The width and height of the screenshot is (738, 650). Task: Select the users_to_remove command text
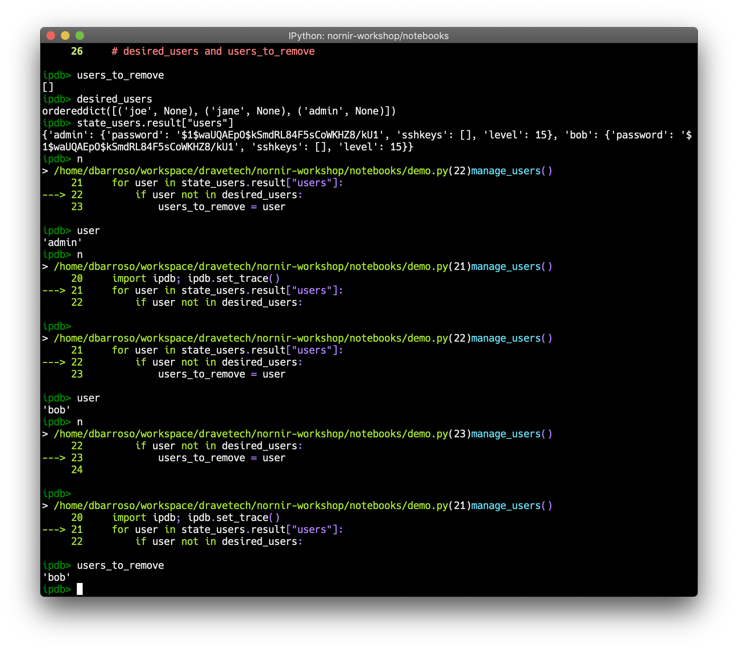tap(120, 75)
